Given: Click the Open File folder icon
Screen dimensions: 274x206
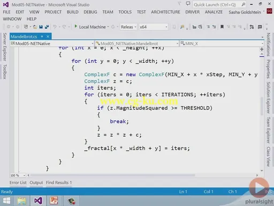Looking at the screenshot, I should [35, 27].
